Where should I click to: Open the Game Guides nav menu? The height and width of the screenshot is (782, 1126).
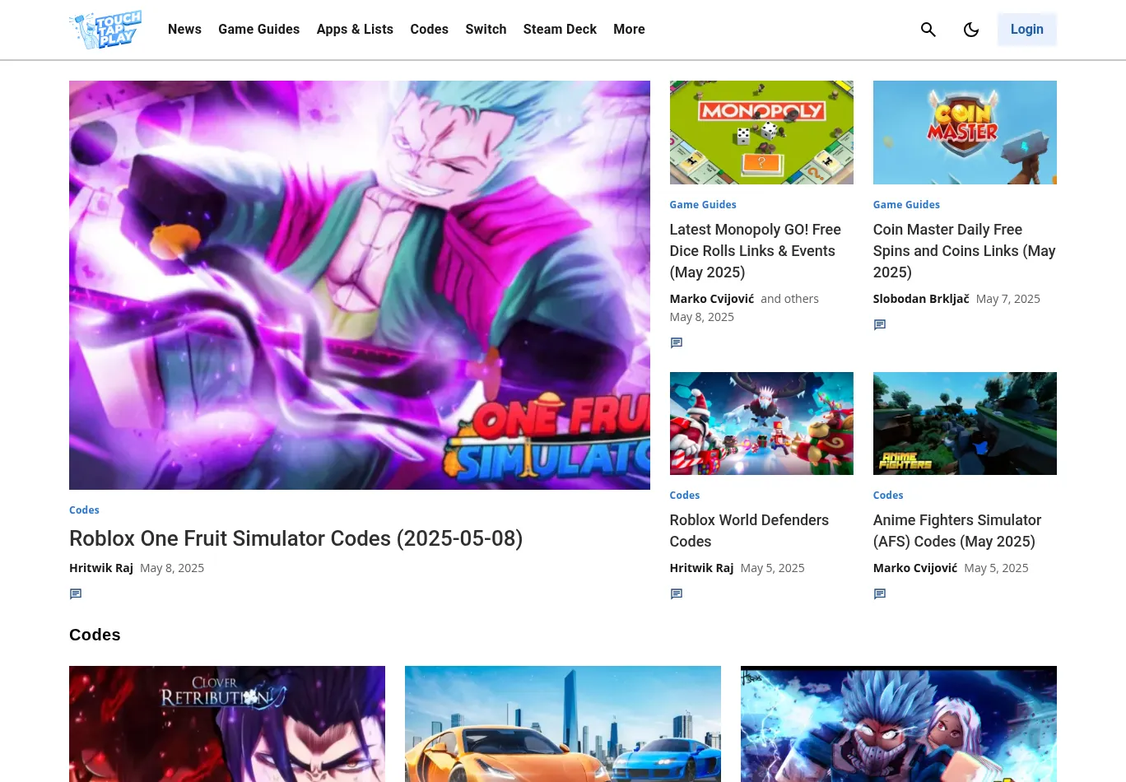pos(258,30)
